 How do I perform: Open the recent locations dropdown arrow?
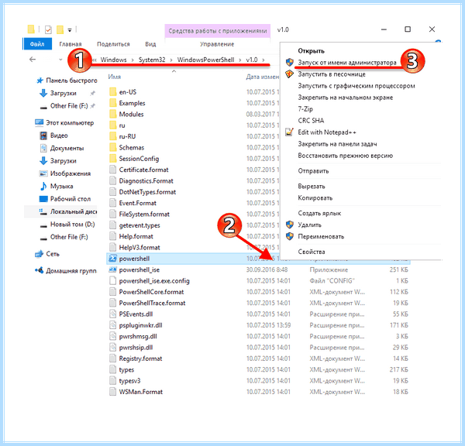click(60, 60)
